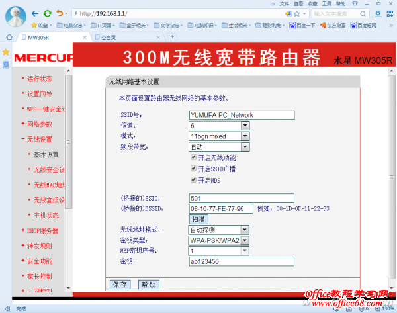Click the 保存 save button
Image resolution: width=397 pixels, height=313 pixels.
[x=120, y=285]
